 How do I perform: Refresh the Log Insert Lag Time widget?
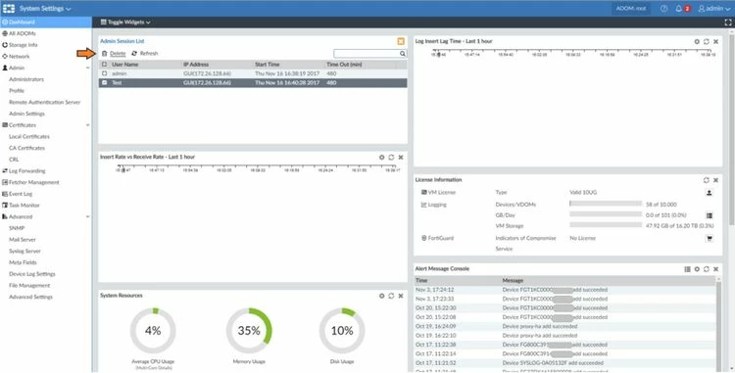point(707,42)
